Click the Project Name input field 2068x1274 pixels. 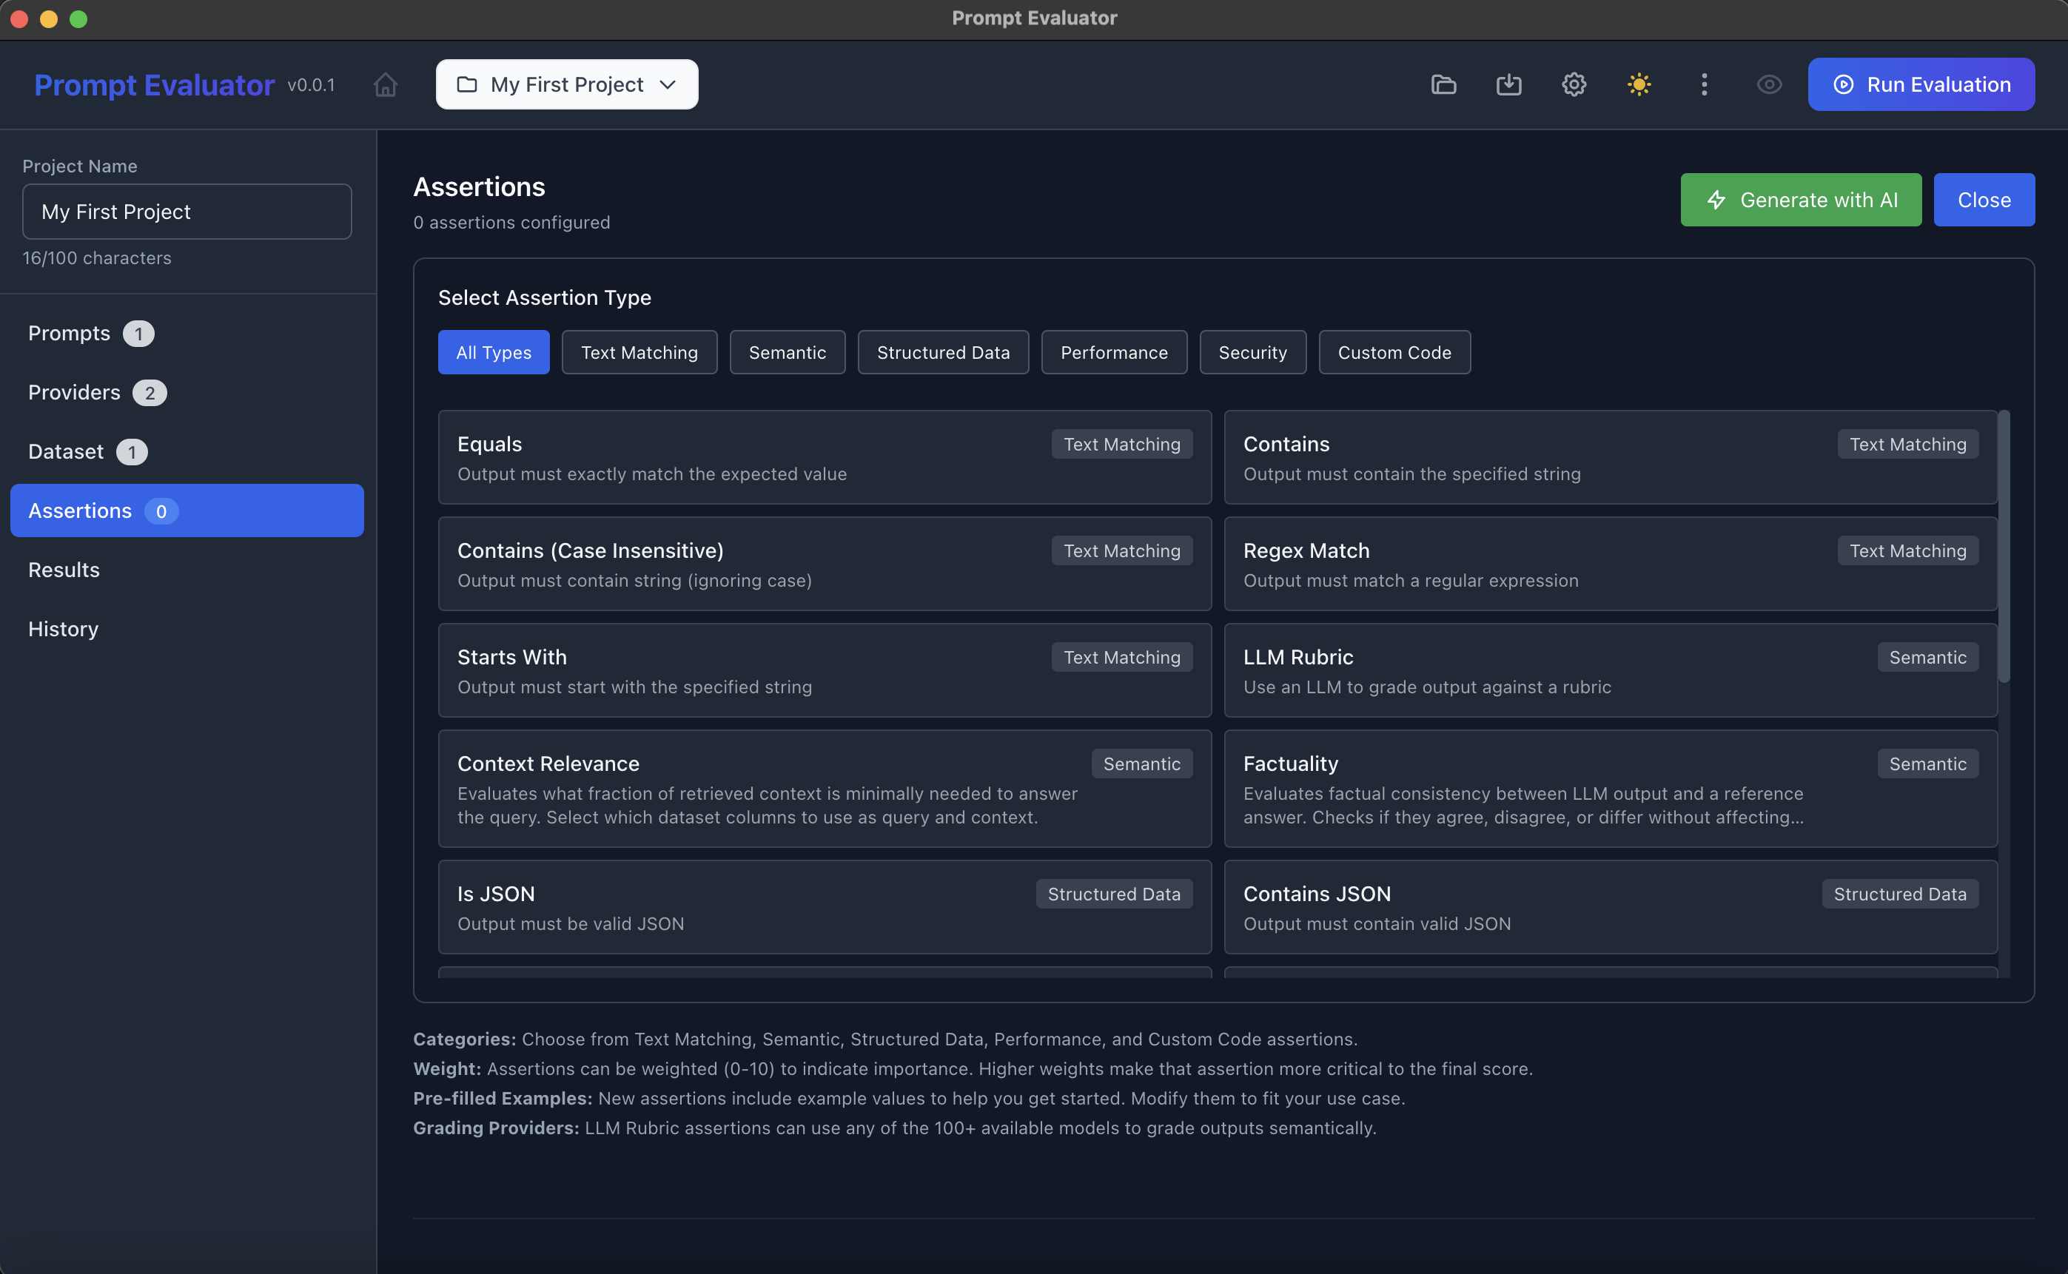[187, 211]
